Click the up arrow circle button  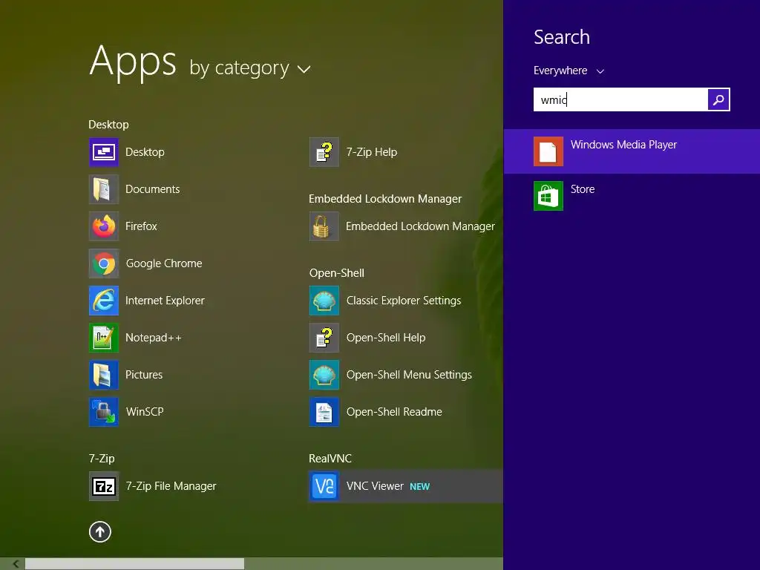[x=100, y=531]
